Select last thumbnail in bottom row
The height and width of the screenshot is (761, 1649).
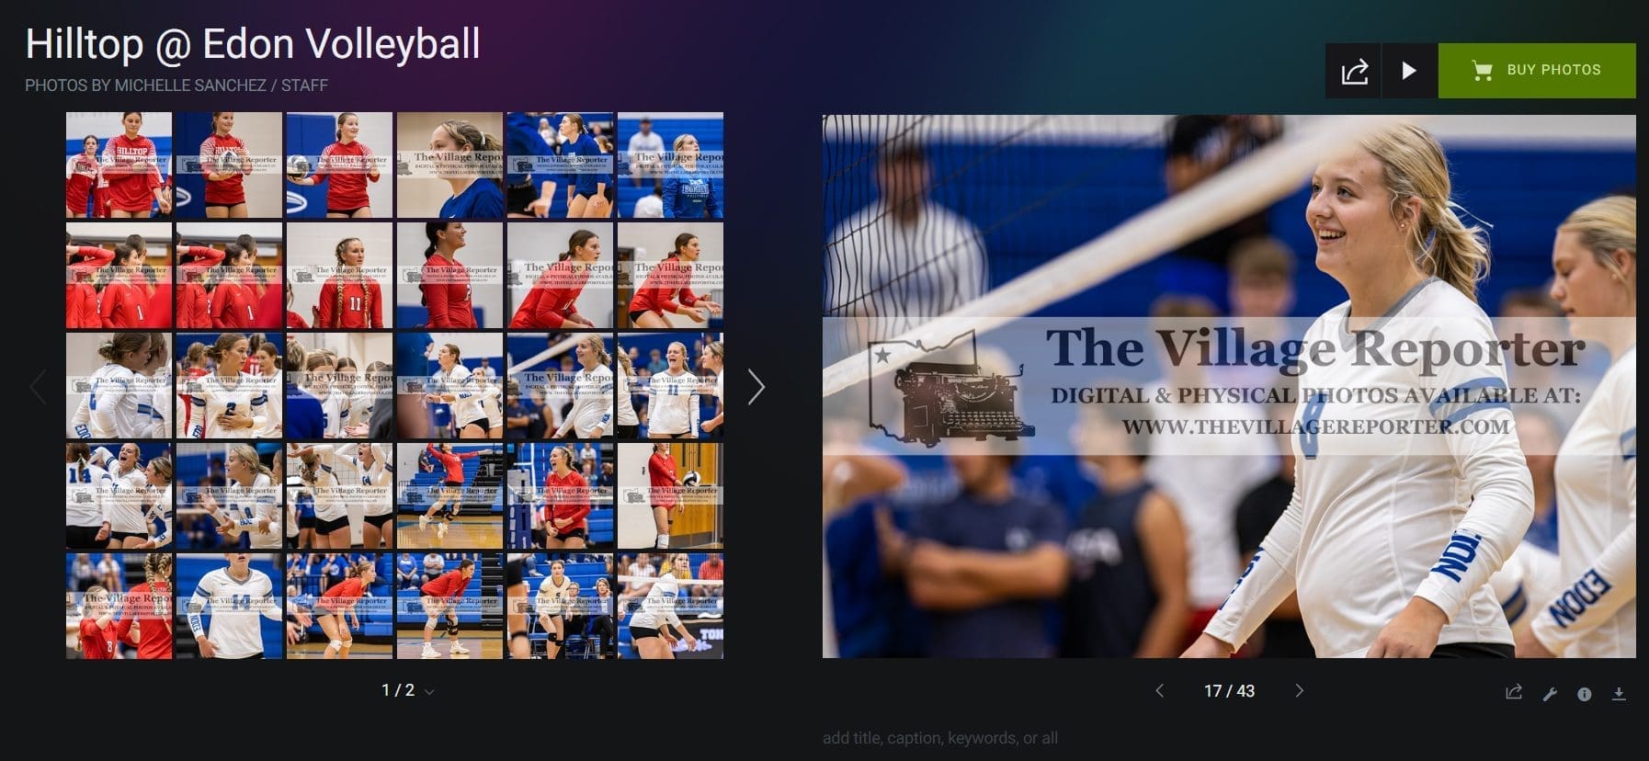pyautogui.click(x=670, y=607)
